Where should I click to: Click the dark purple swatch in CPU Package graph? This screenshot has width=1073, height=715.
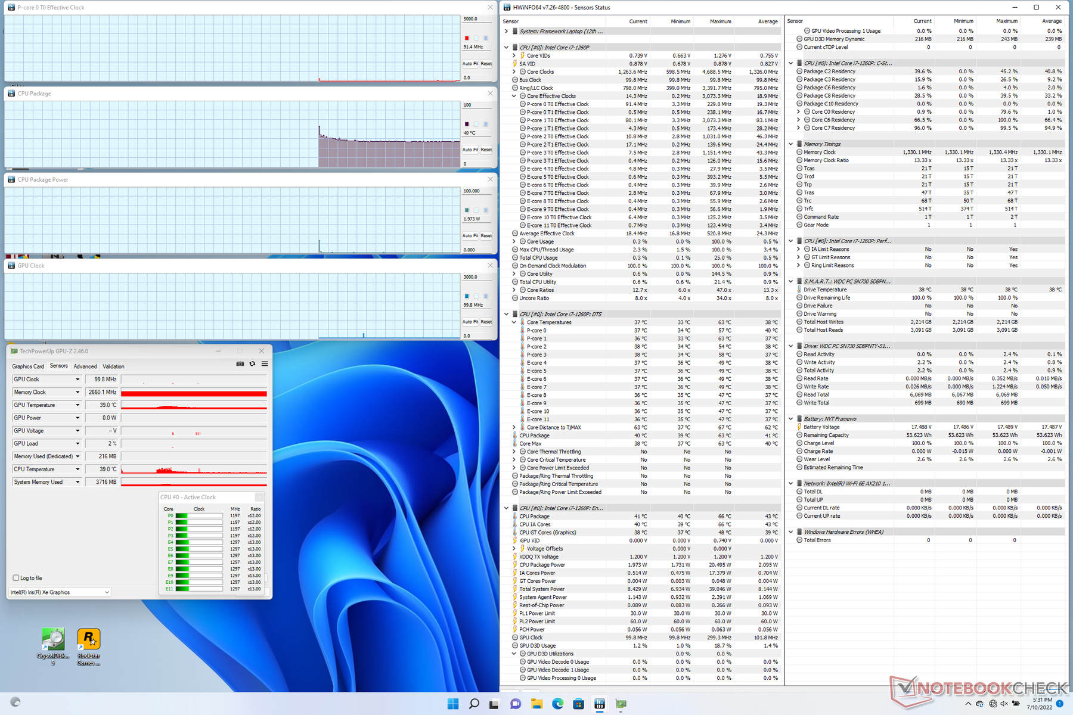coord(467,124)
